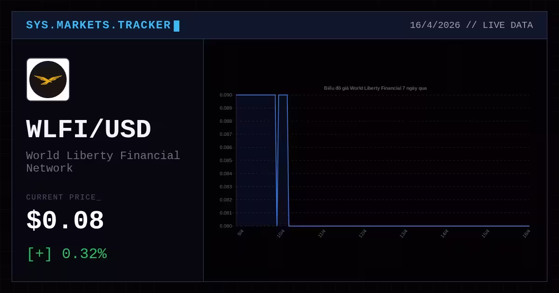Click the 0.085 y-axis label
The image size is (559, 293).
(x=226, y=160)
